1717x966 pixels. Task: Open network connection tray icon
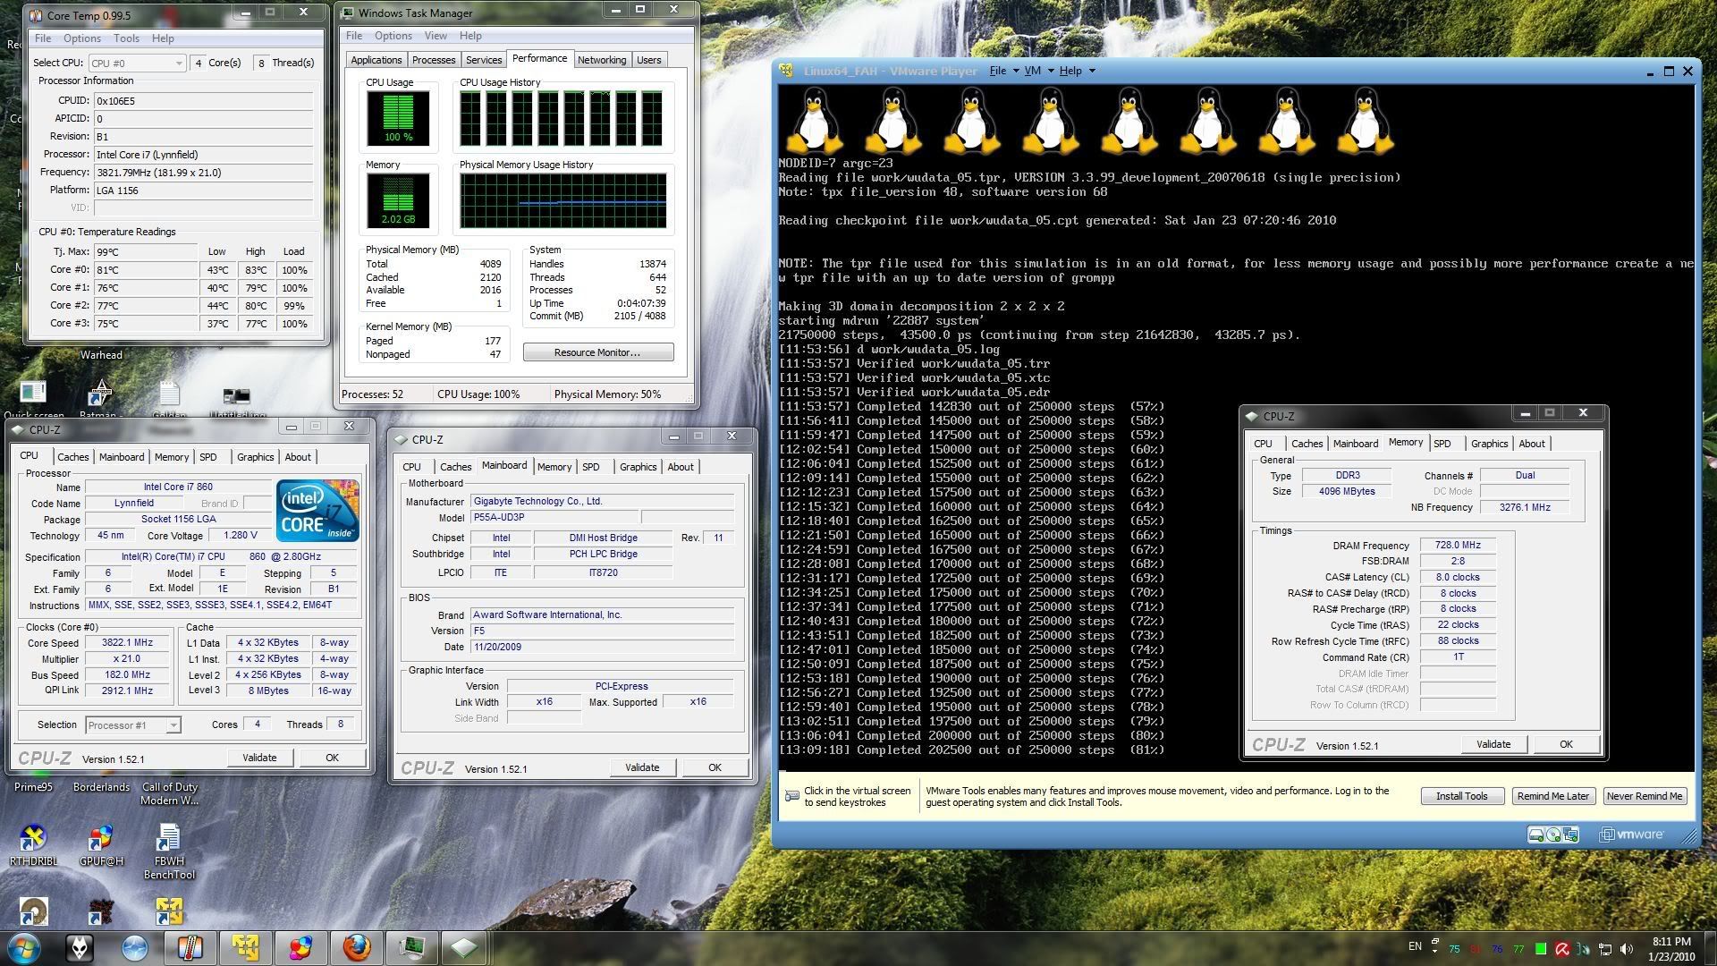[x=1605, y=949]
